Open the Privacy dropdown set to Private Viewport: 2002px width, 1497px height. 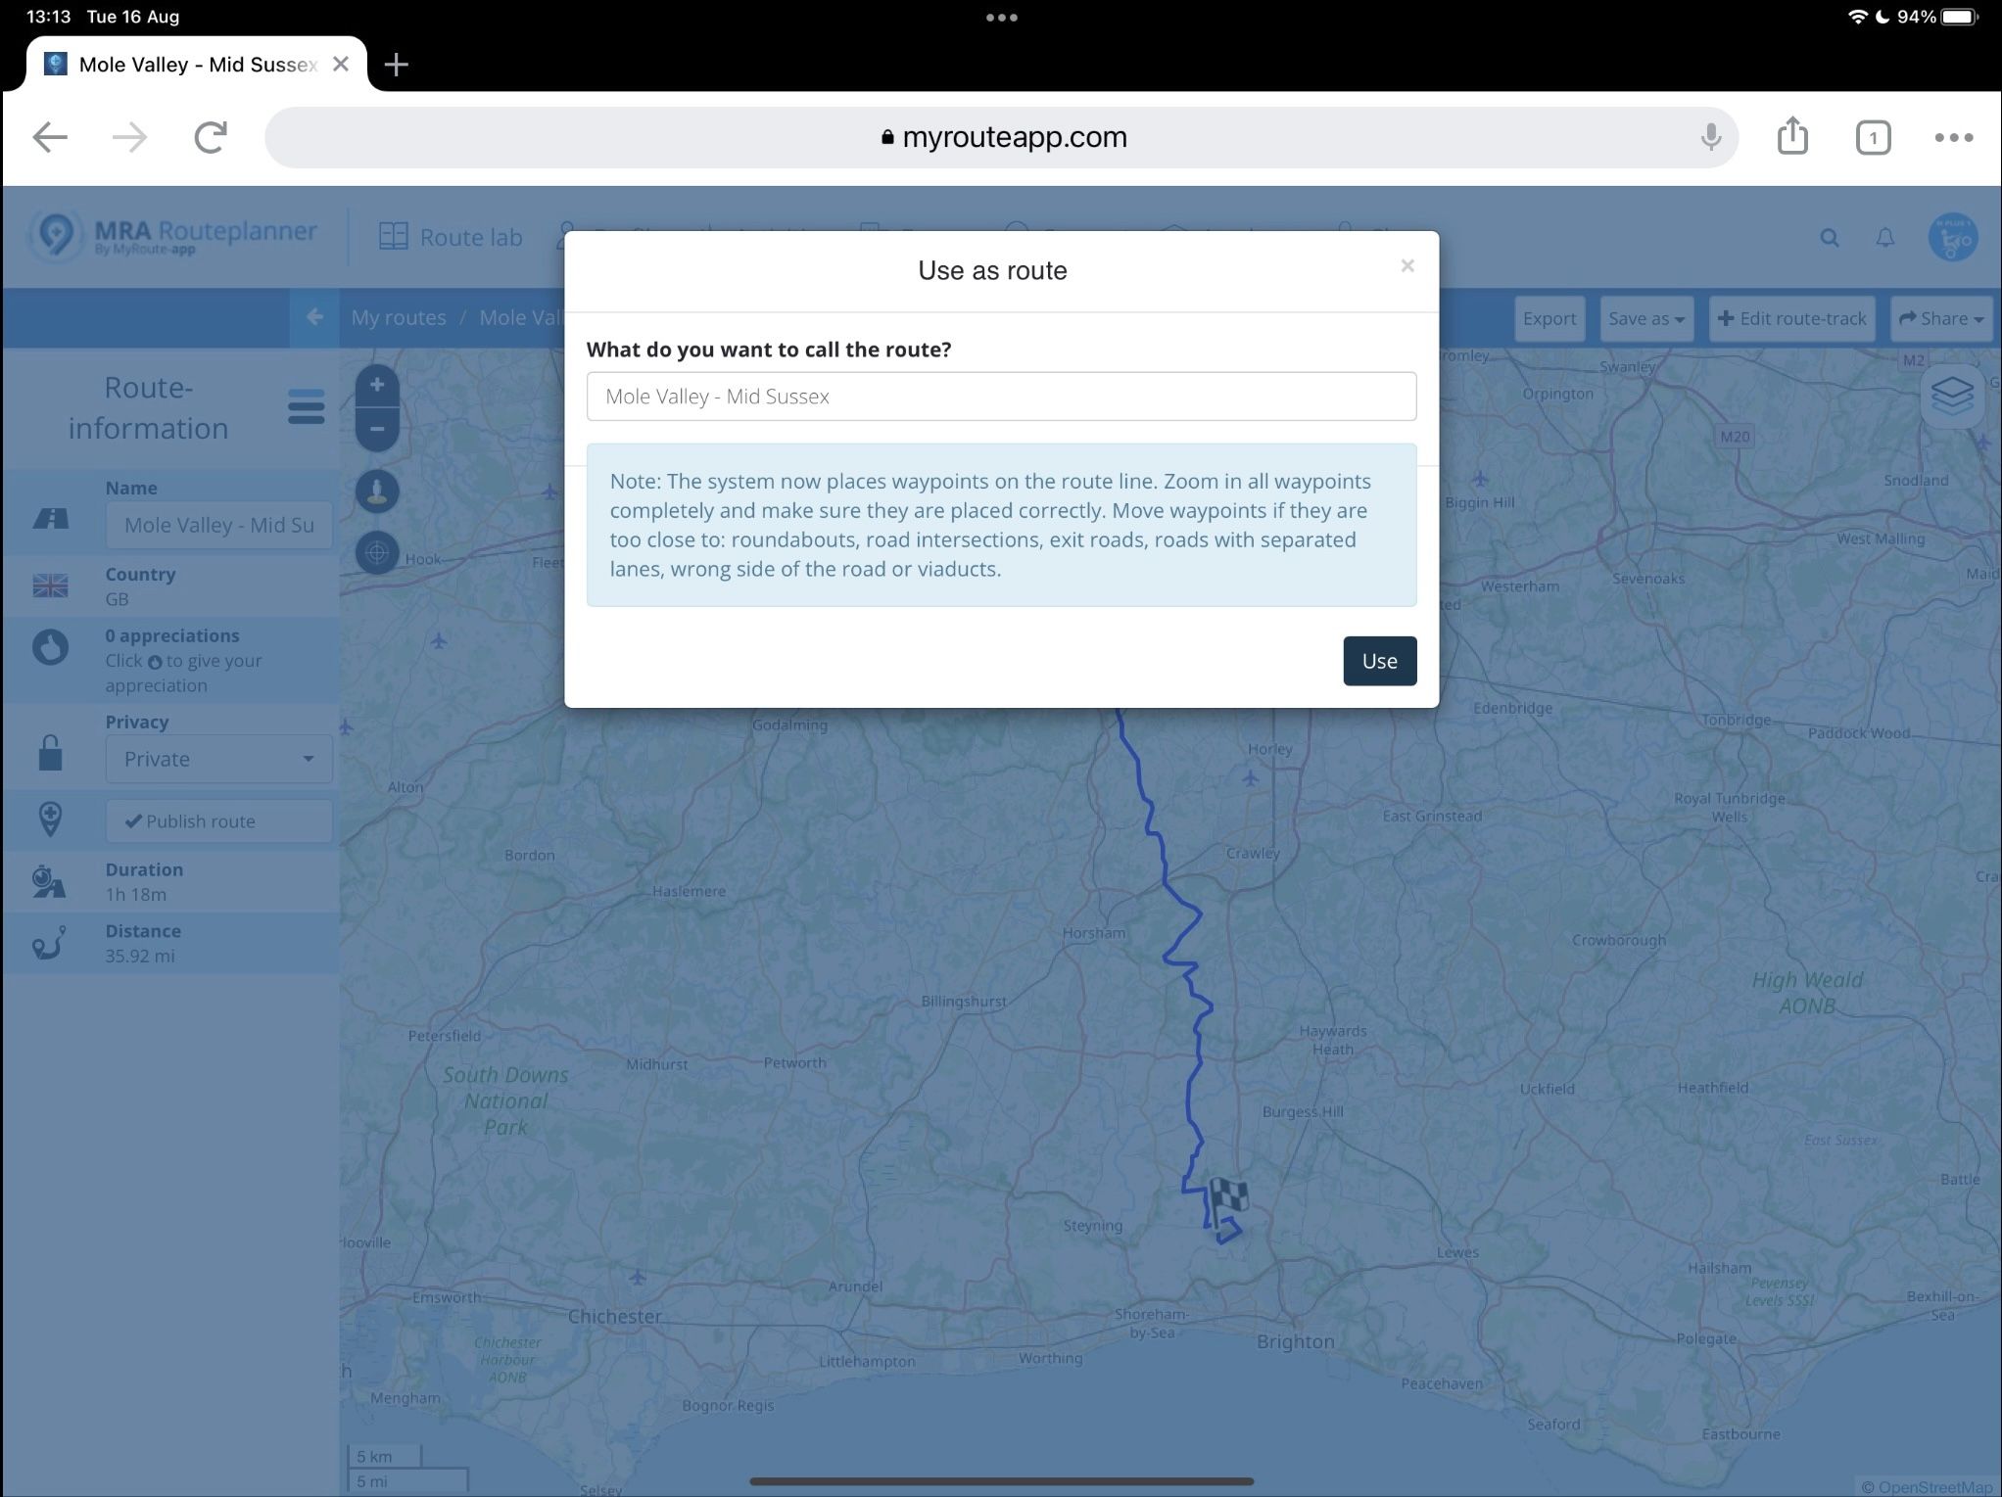218,759
